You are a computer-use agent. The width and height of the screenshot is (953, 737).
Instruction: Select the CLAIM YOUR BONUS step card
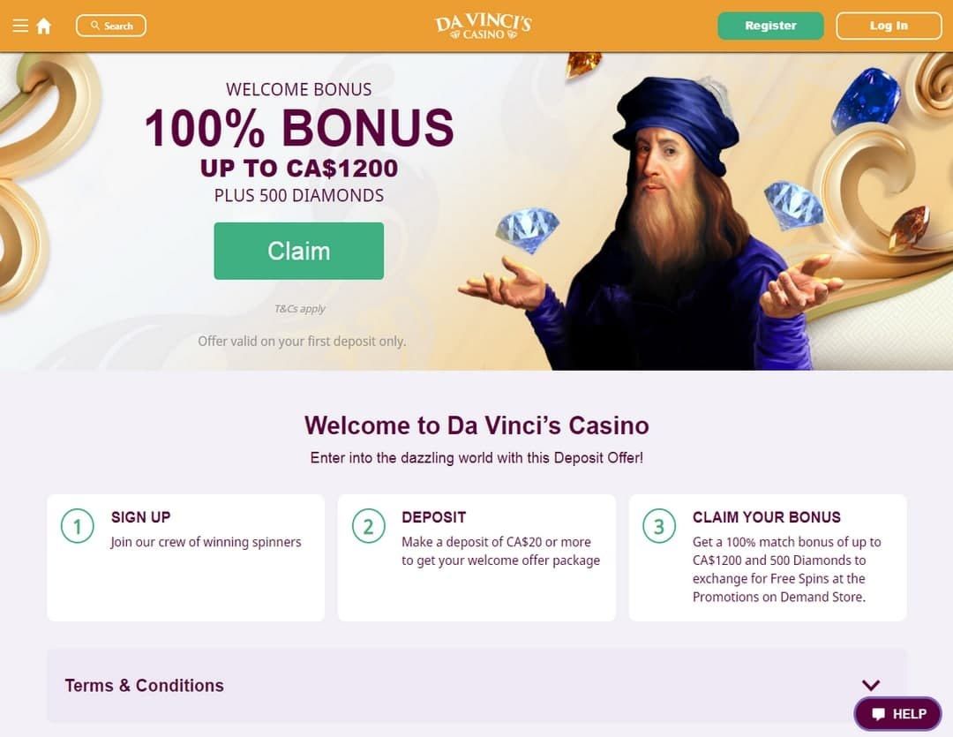[768, 558]
